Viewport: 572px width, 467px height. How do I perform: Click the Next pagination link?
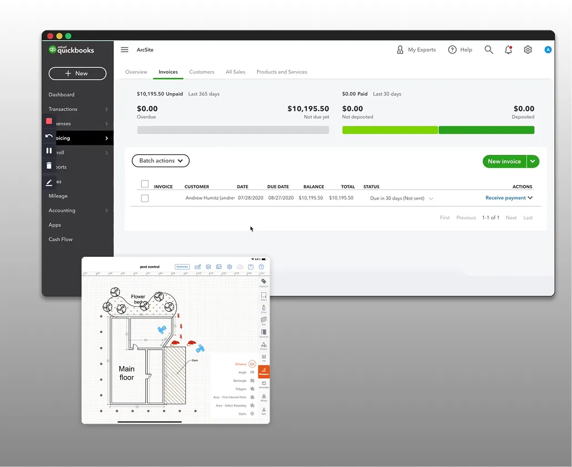[511, 217]
